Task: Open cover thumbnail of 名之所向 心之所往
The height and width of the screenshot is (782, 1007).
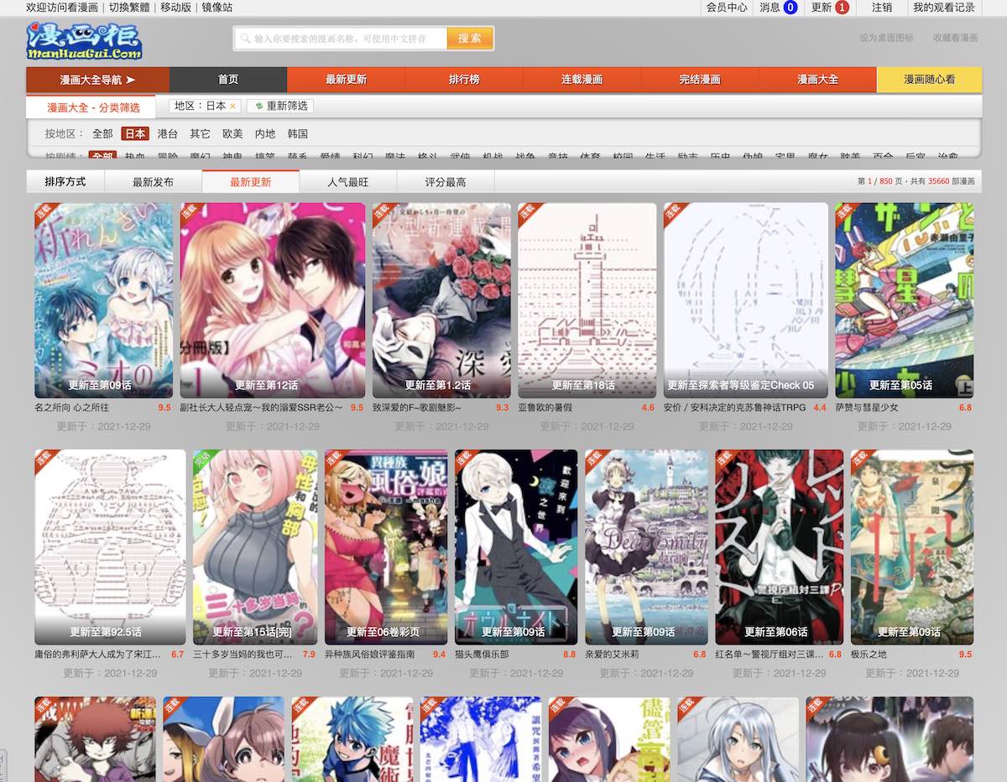Action: [103, 300]
